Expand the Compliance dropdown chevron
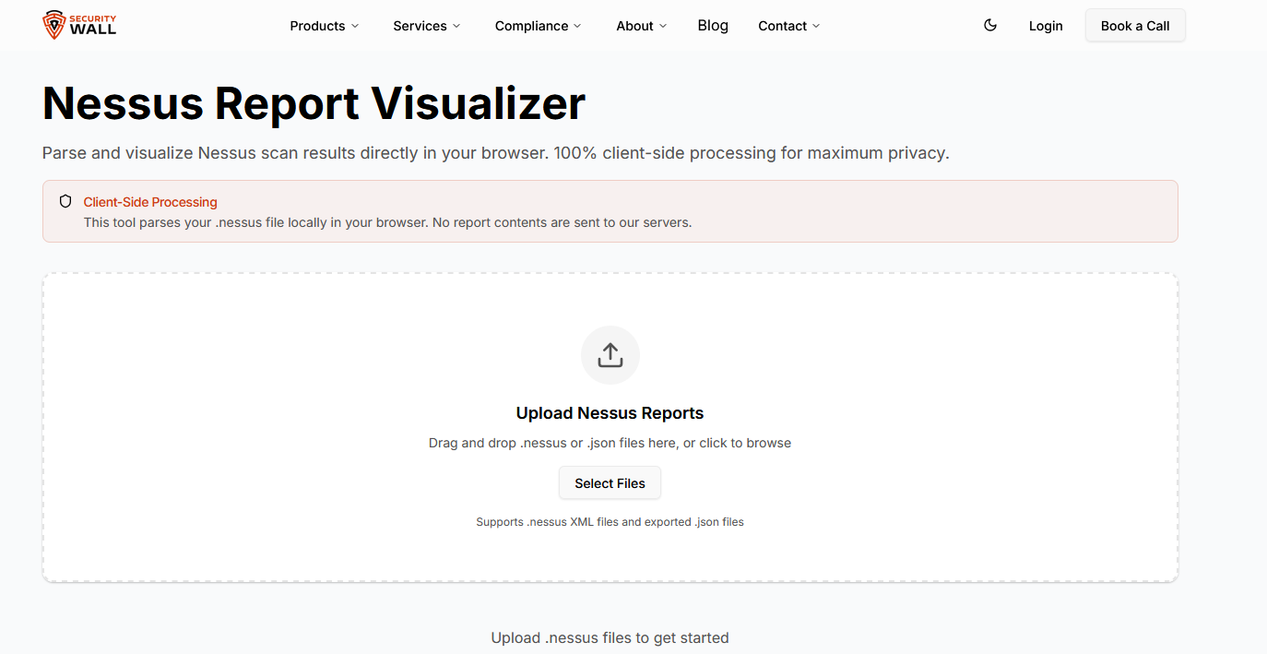Image resolution: width=1267 pixels, height=654 pixels. pyautogui.click(x=577, y=26)
